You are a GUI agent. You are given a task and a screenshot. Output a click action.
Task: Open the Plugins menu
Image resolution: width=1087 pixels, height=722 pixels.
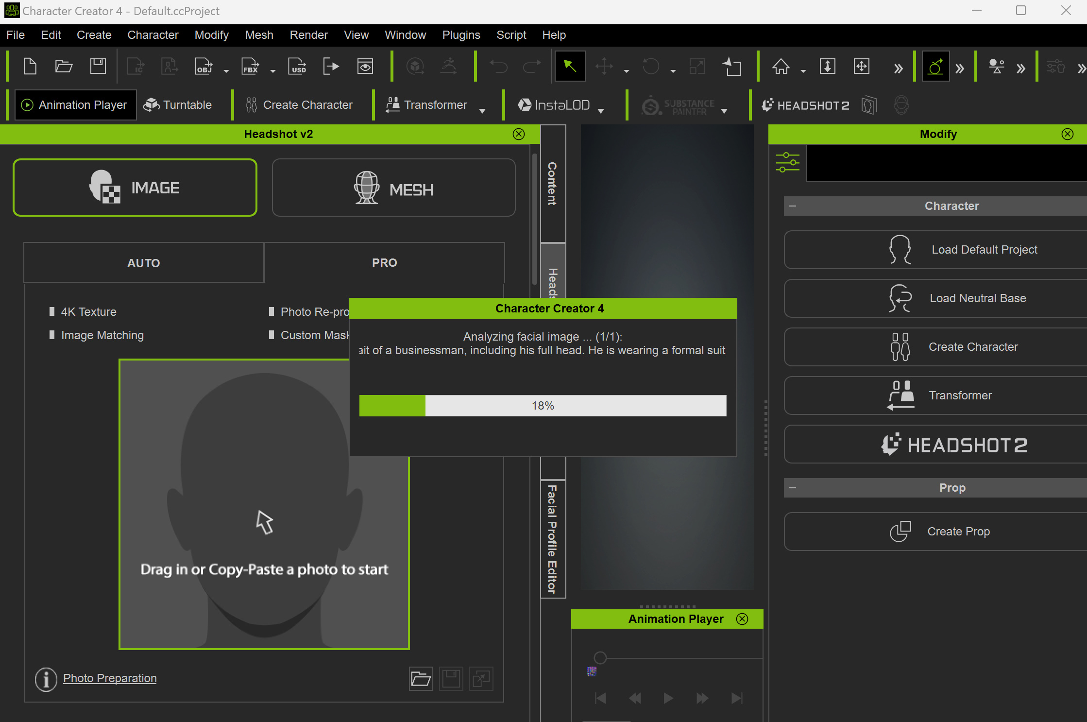460,35
